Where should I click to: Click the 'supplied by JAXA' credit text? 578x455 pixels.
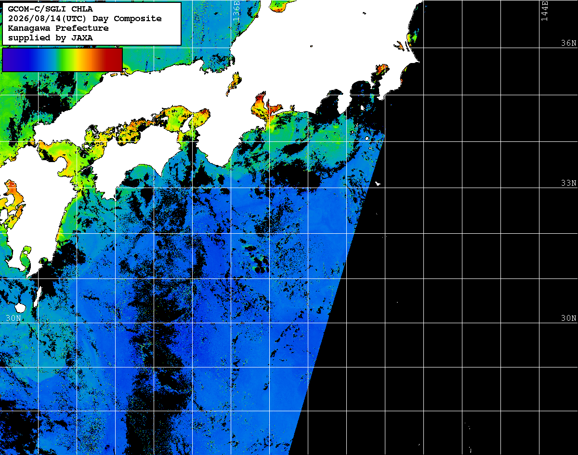pyautogui.click(x=51, y=38)
